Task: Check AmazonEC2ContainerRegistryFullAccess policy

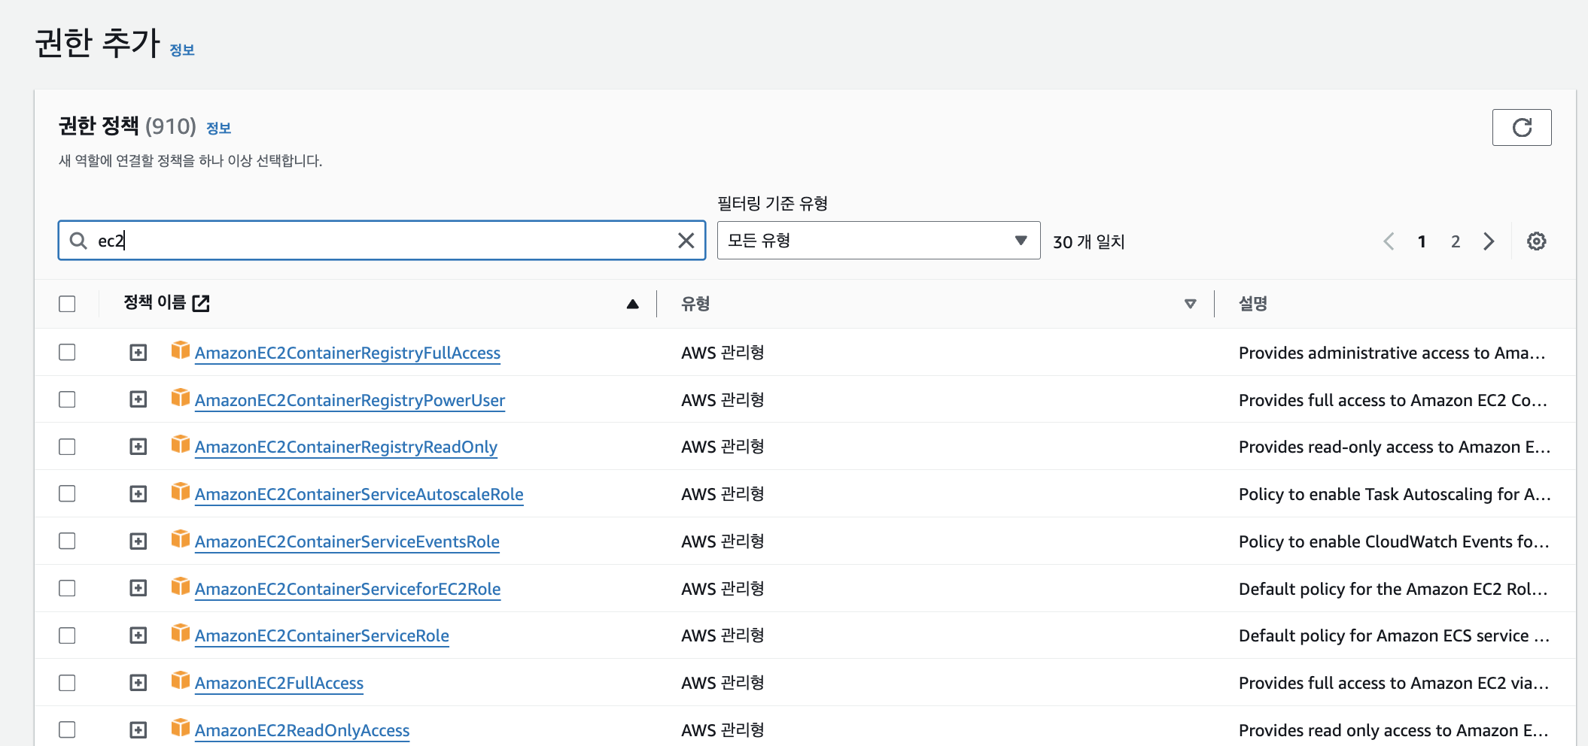Action: tap(67, 352)
